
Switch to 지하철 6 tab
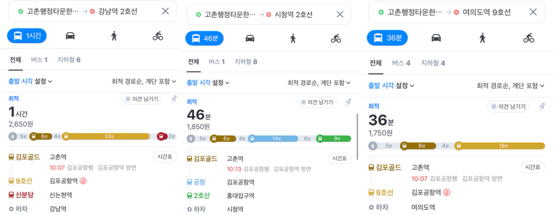point(69,60)
